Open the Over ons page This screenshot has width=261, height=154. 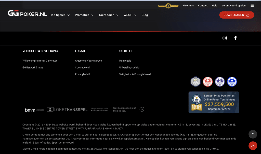click(x=188, y=6)
